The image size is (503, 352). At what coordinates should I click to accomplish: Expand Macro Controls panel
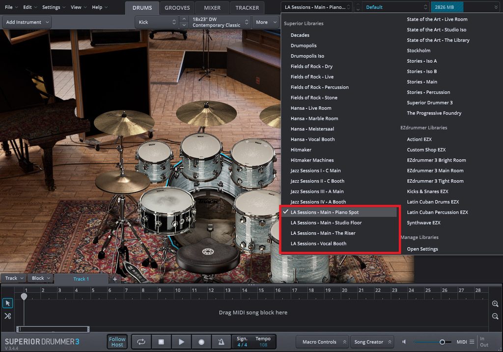[x=322, y=342]
